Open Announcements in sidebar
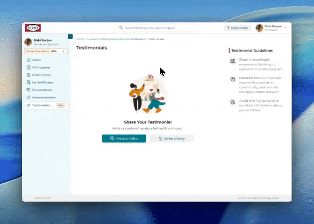 [x=44, y=98]
